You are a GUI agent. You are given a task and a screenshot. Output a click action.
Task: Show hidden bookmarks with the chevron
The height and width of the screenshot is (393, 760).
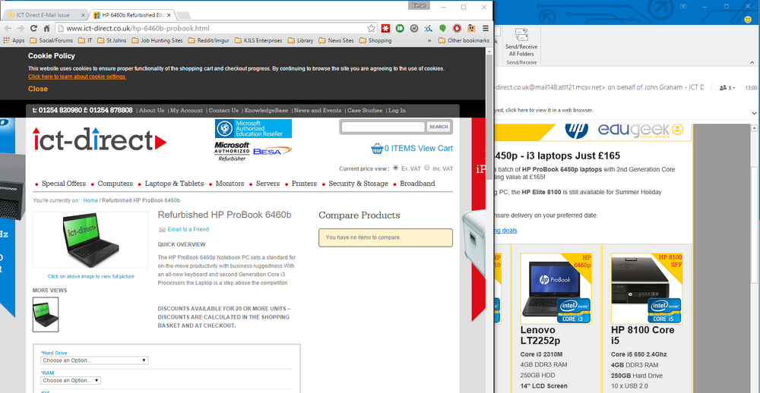(429, 41)
